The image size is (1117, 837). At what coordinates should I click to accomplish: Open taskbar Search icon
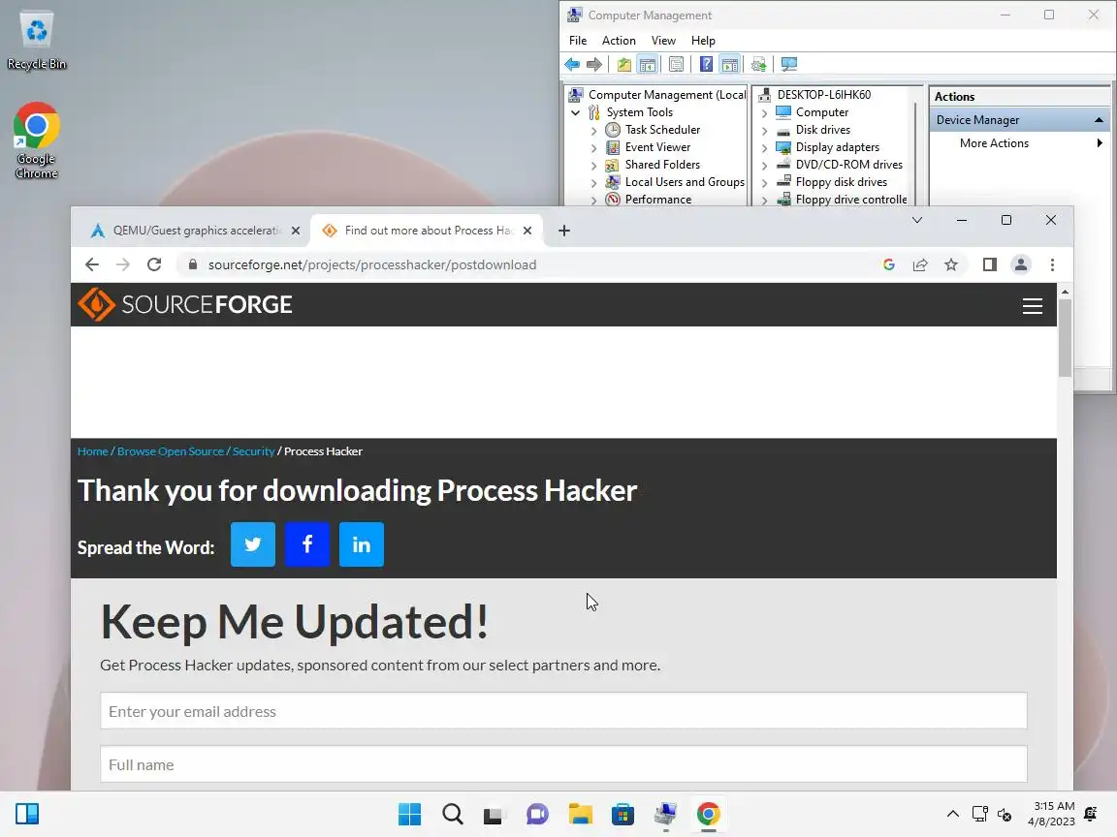coord(453,814)
